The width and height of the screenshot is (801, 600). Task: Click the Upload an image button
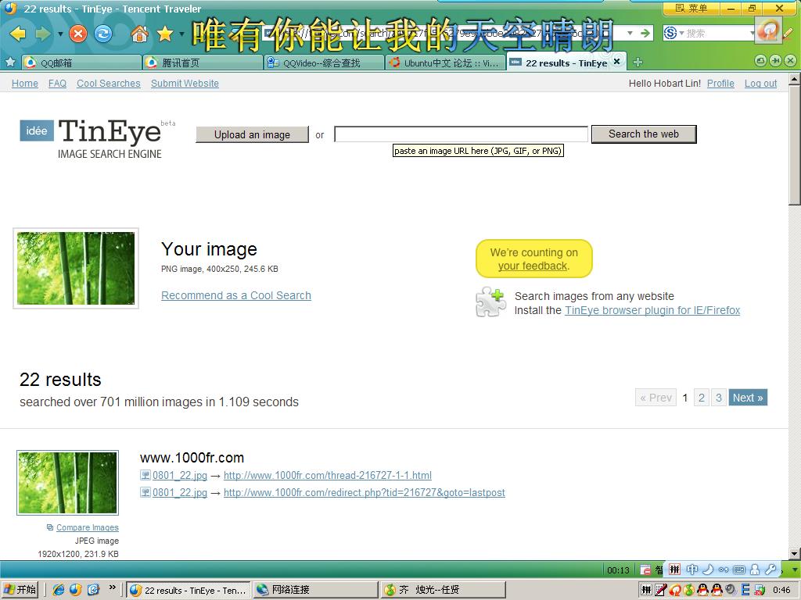pyautogui.click(x=252, y=134)
